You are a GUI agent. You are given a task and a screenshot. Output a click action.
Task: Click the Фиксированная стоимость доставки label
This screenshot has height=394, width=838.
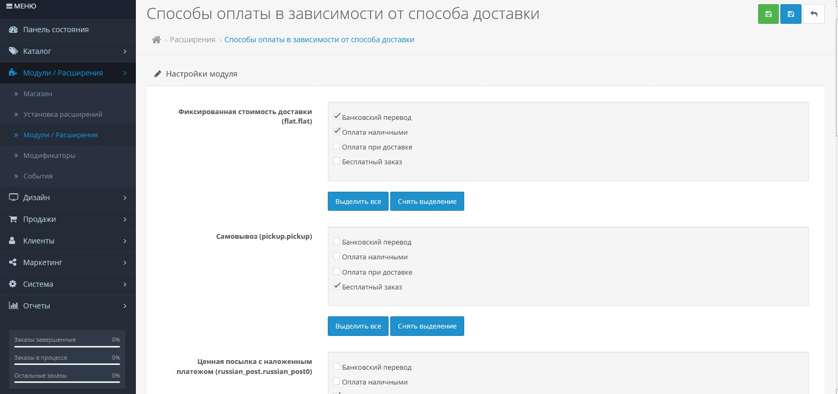[x=245, y=116]
